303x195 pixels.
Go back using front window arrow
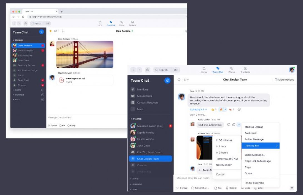(x=133, y=70)
